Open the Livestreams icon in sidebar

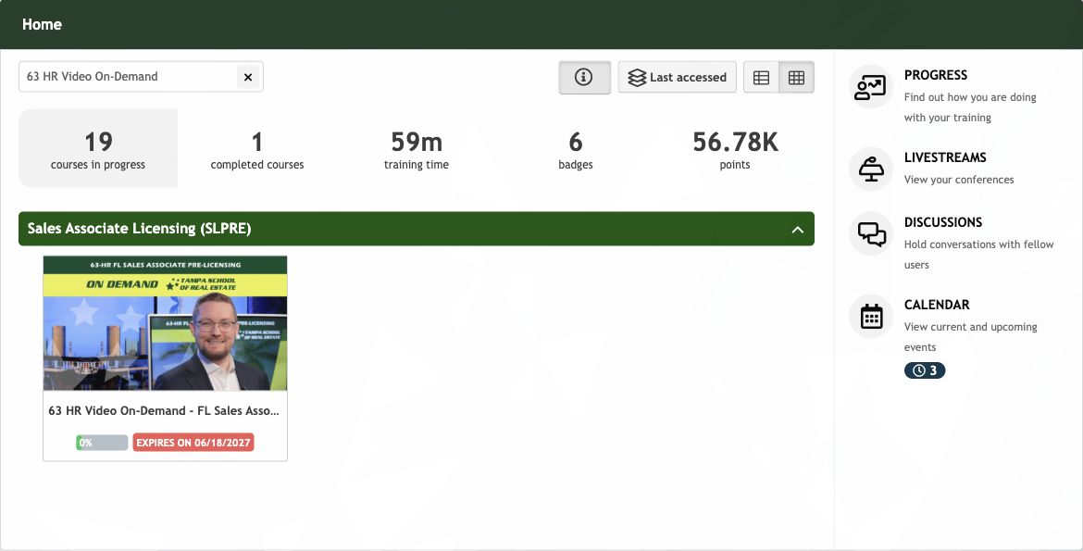pyautogui.click(x=870, y=169)
